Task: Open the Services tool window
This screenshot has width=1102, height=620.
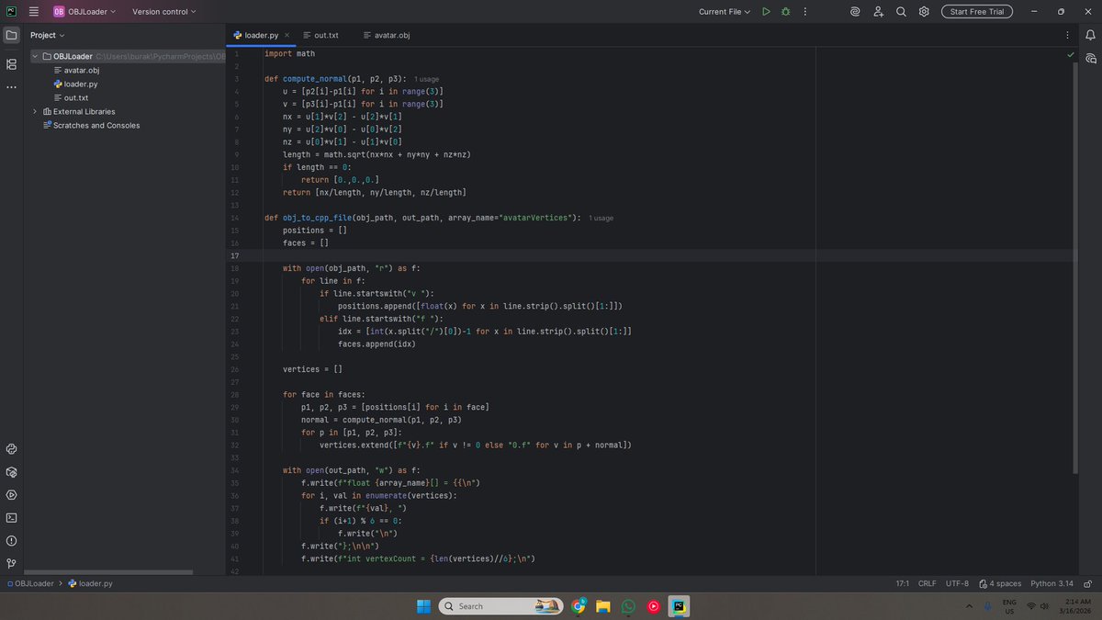Action: click(11, 495)
